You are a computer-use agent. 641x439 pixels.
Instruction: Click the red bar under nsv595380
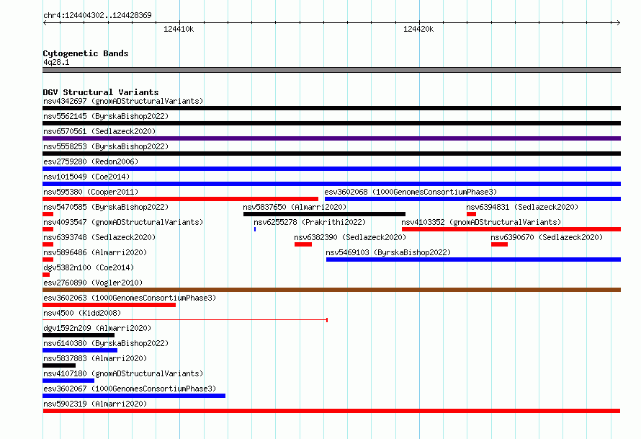(180, 199)
